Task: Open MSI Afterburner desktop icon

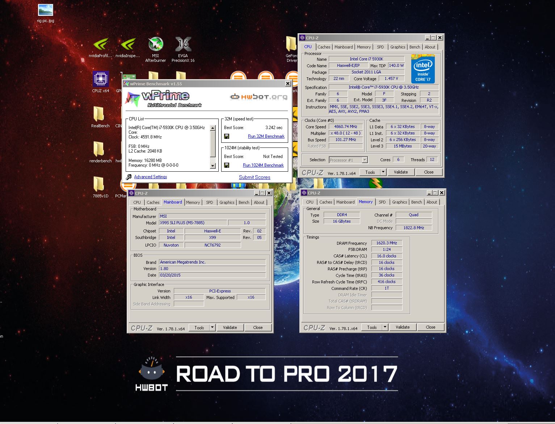Action: coord(156,50)
